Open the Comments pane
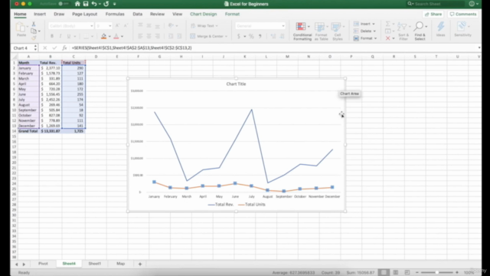Viewport: 490px width, 276px height. click(x=463, y=14)
